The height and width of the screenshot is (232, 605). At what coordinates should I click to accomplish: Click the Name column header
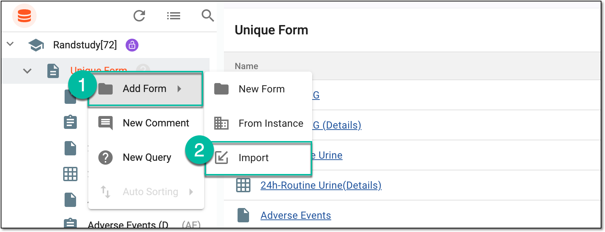pos(247,66)
